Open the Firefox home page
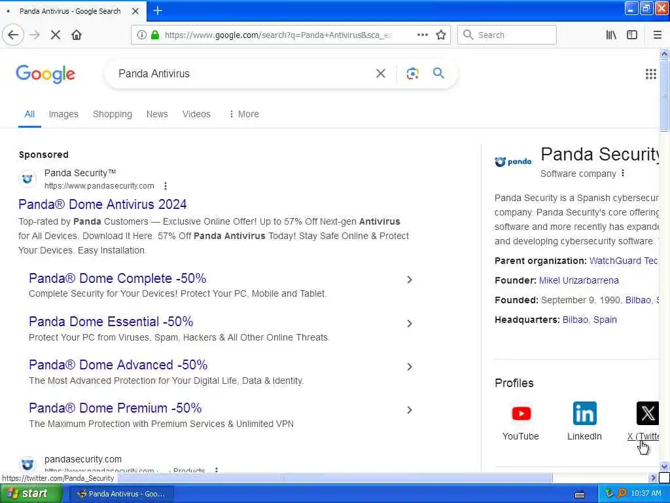 tap(77, 35)
